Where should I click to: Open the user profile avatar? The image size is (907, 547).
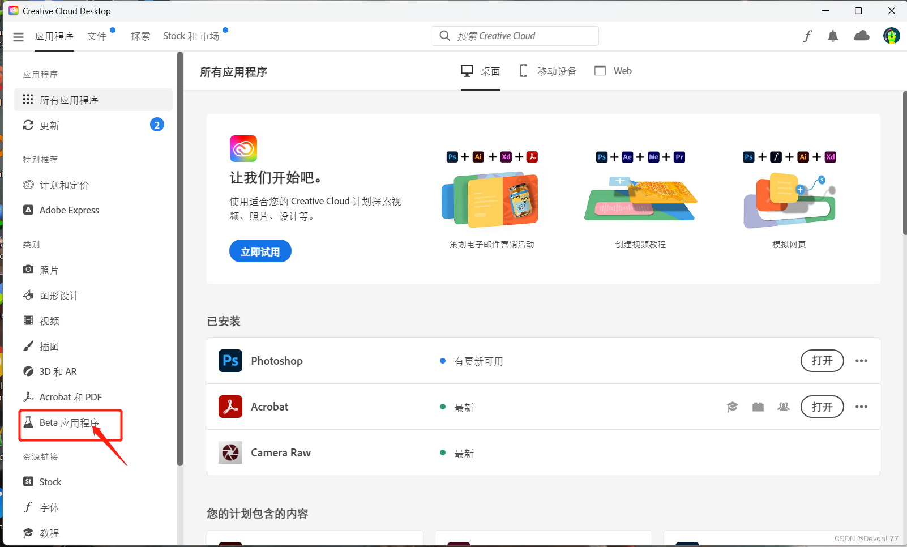892,36
